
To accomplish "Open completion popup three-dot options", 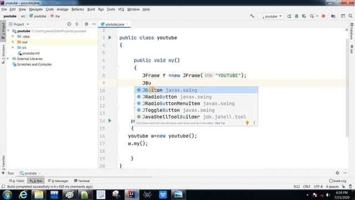I will pyautogui.click(x=254, y=123).
